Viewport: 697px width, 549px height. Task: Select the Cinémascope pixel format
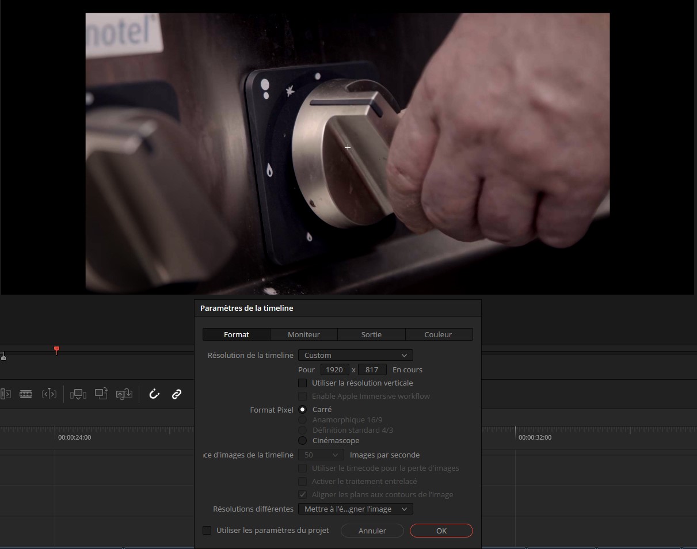(x=303, y=441)
